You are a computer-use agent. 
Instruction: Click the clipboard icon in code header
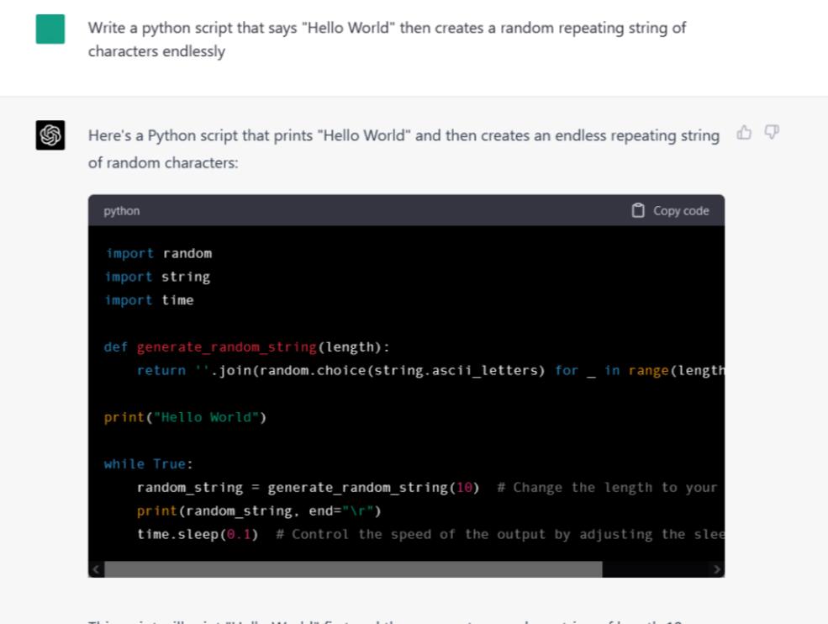tap(639, 210)
